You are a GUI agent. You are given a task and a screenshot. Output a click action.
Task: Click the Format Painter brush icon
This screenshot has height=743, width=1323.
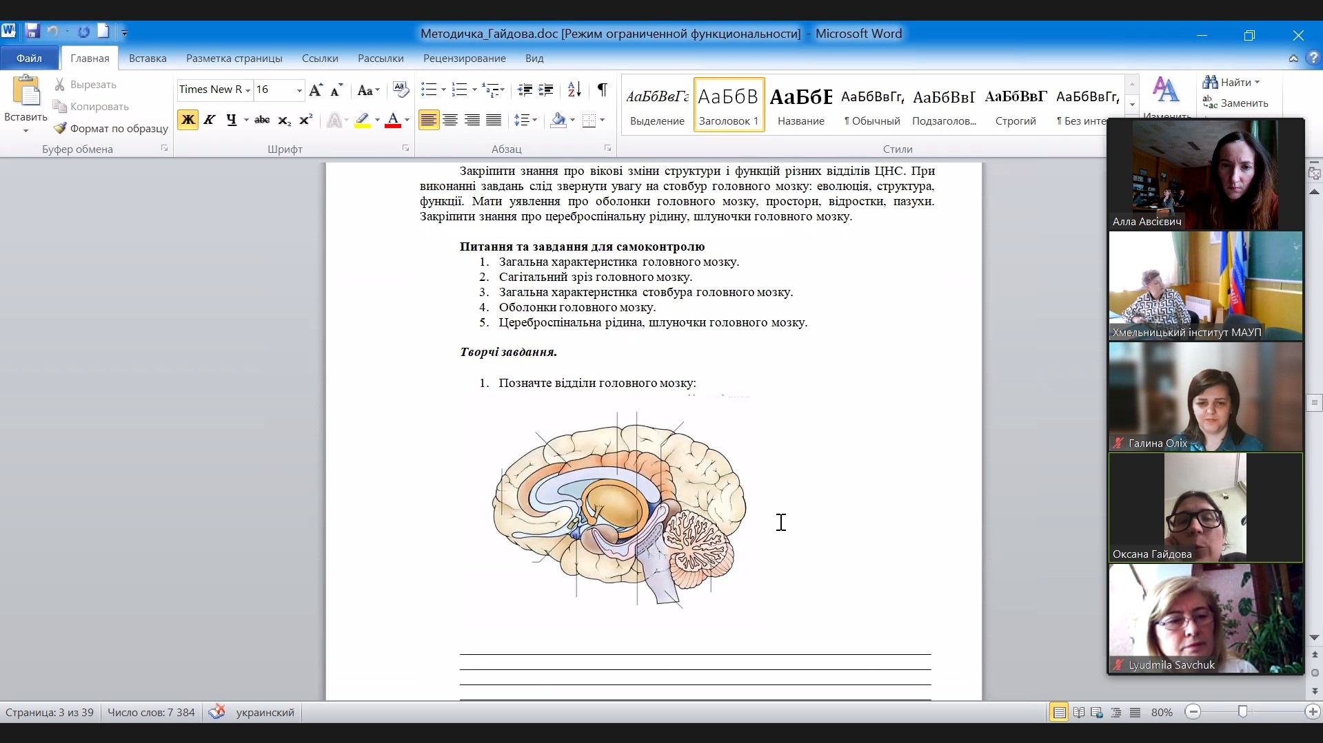pos(61,128)
